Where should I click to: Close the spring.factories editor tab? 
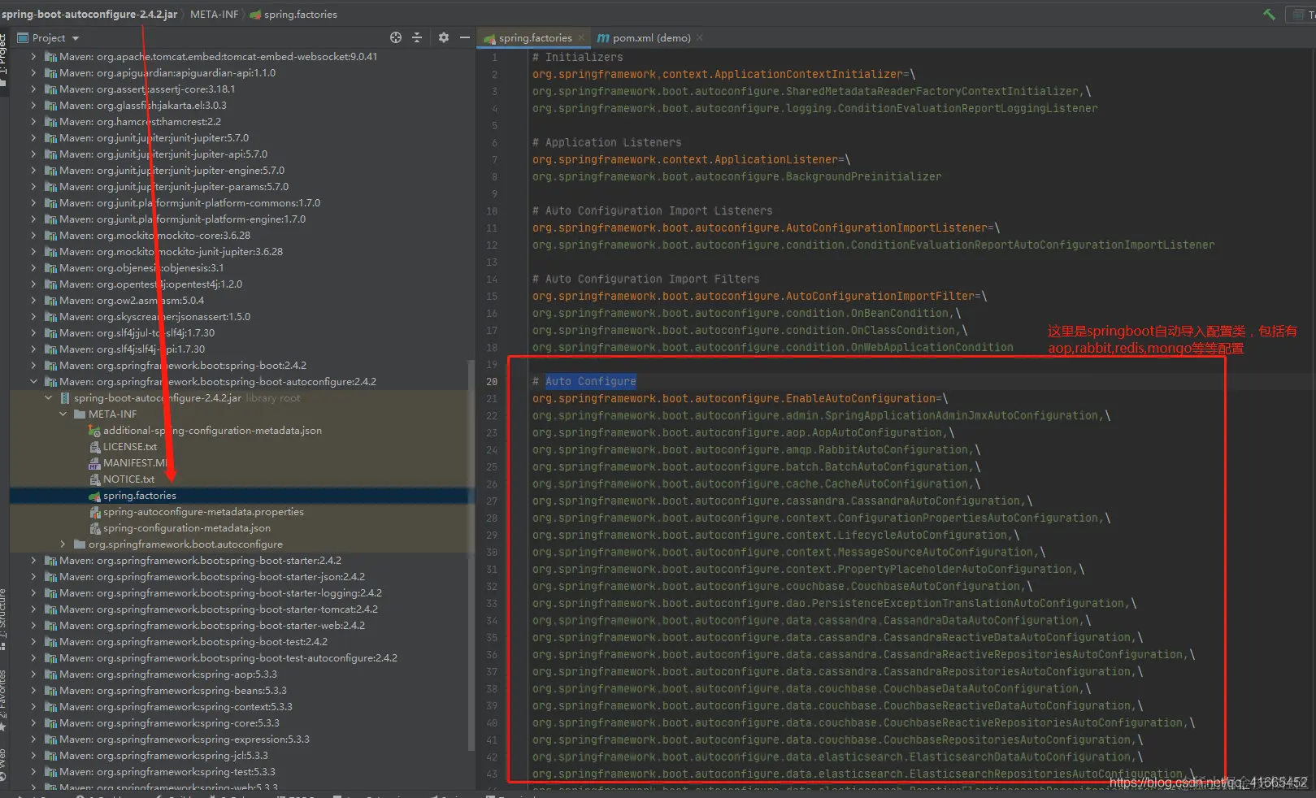[581, 37]
